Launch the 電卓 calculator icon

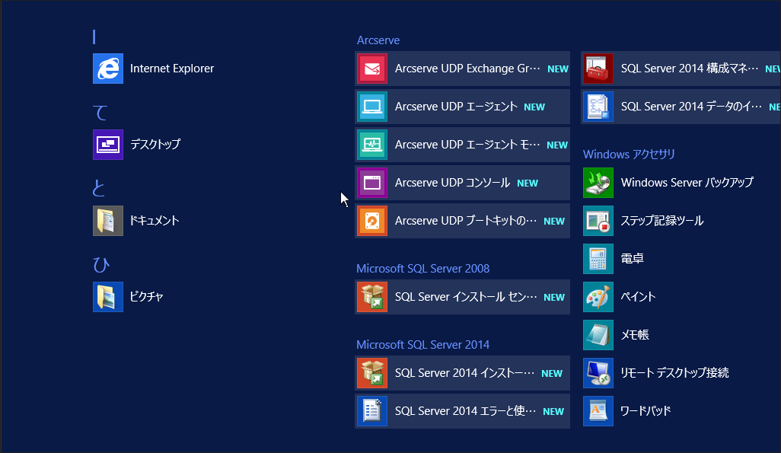click(x=598, y=259)
